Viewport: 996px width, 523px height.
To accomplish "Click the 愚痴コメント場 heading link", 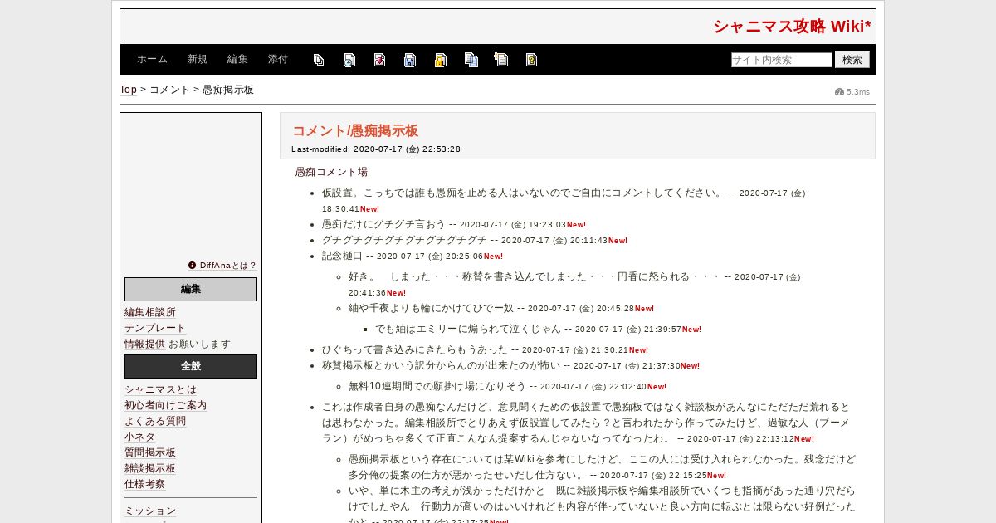I will tap(331, 173).
